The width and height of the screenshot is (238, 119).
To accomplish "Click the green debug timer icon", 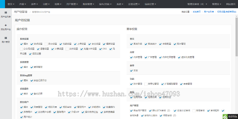I will coord(225,116).
